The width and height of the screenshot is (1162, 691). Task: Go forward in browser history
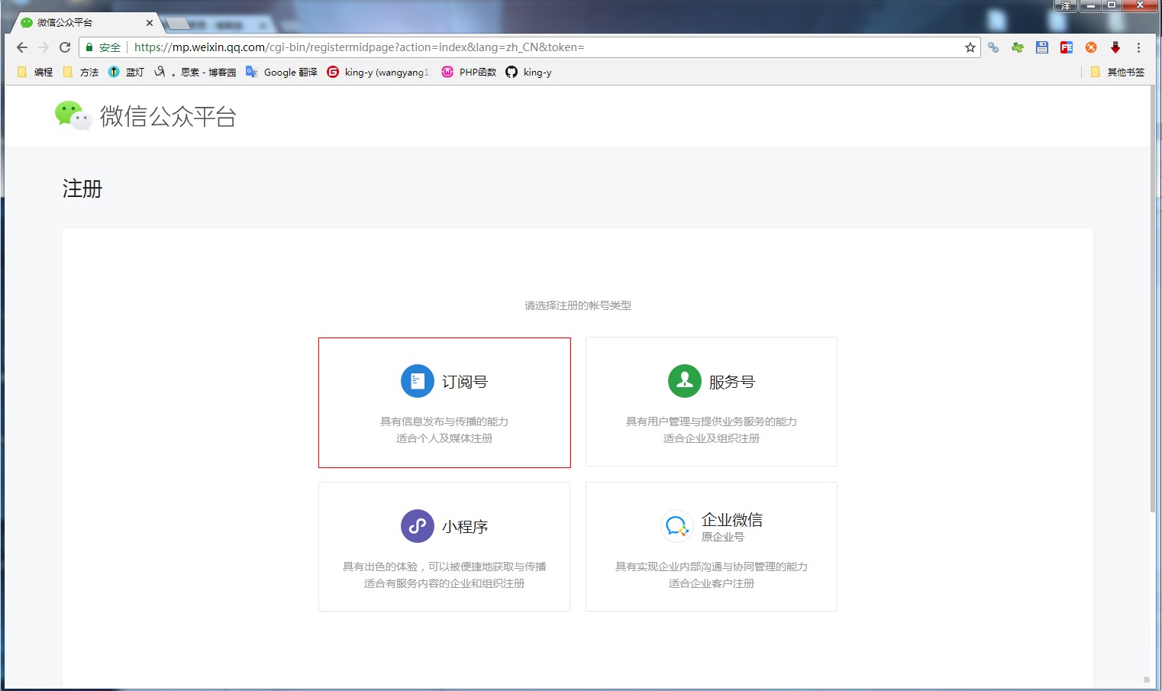pyautogui.click(x=44, y=47)
